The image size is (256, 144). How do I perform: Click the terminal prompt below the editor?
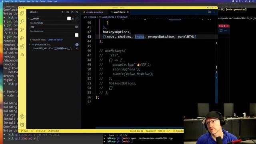132,141
